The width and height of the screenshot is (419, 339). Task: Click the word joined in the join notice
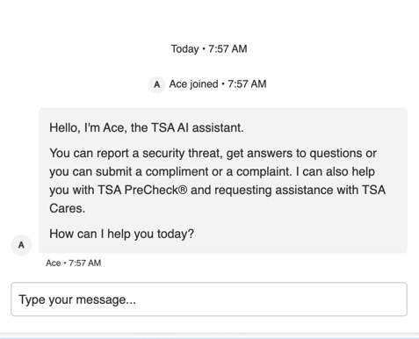tap(204, 84)
